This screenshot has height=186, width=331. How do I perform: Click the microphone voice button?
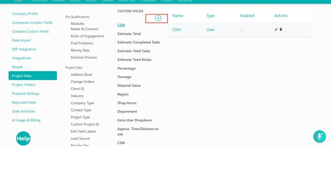319,137
